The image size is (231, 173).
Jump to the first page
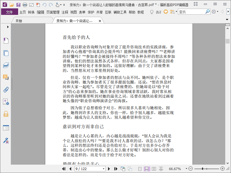tap(64, 169)
